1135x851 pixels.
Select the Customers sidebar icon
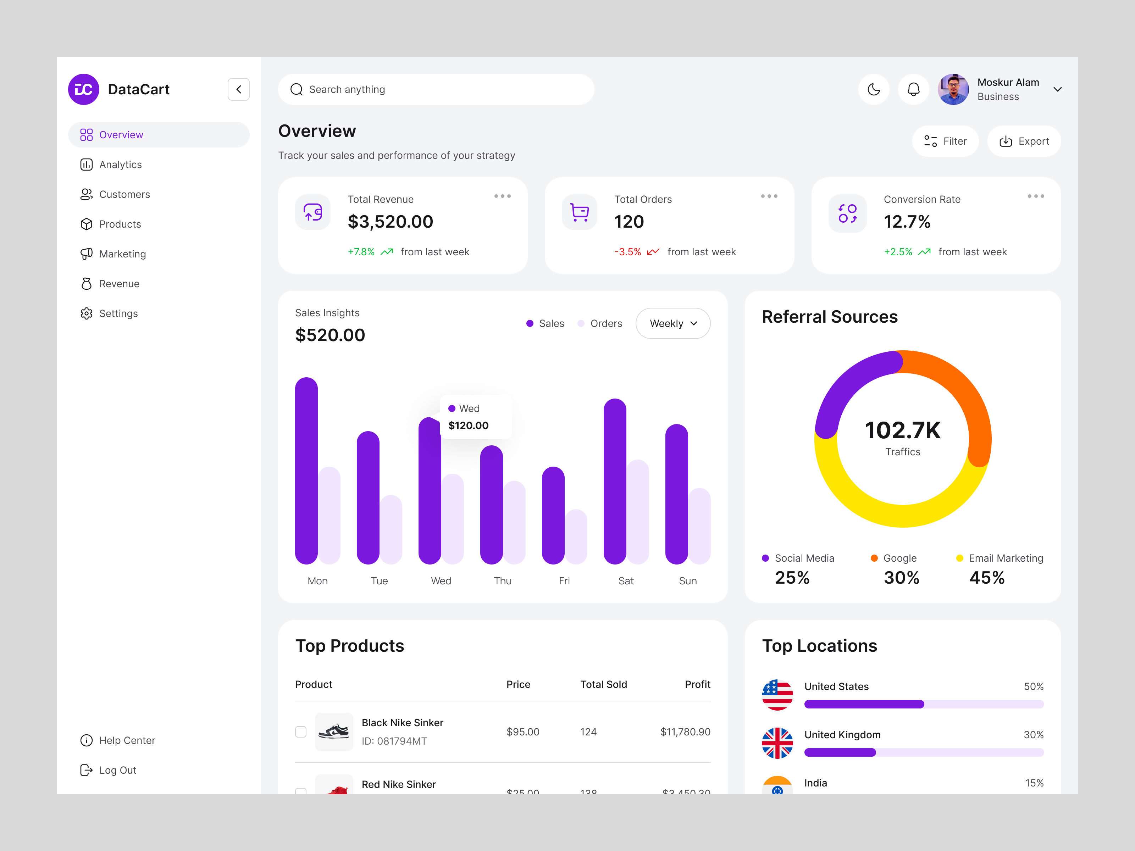[x=87, y=194]
